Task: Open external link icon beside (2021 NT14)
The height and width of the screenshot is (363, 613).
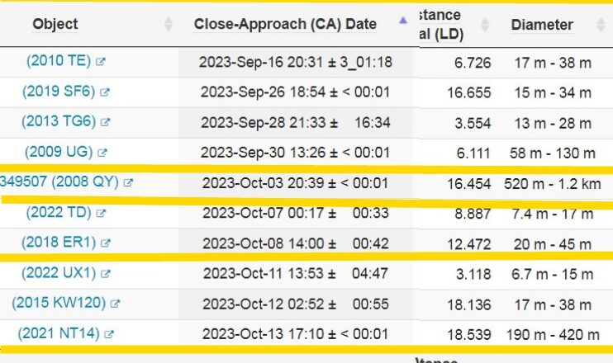Action: pyautogui.click(x=109, y=334)
